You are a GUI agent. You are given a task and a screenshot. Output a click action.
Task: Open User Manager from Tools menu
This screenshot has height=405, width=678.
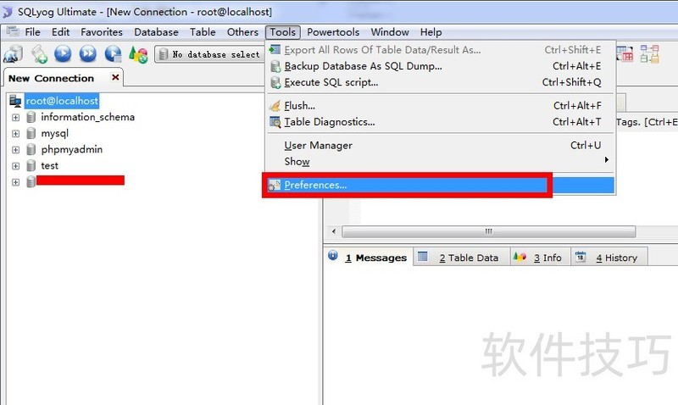(x=441, y=145)
